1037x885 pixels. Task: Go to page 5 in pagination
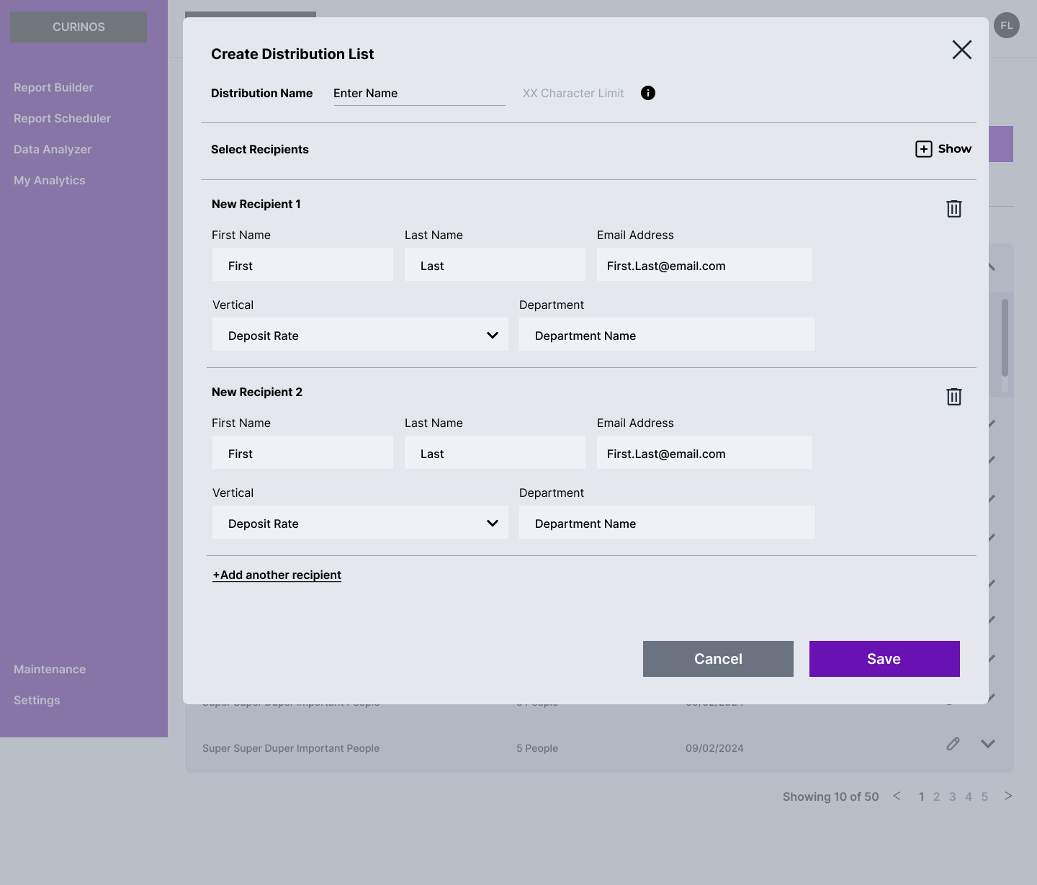tap(984, 796)
